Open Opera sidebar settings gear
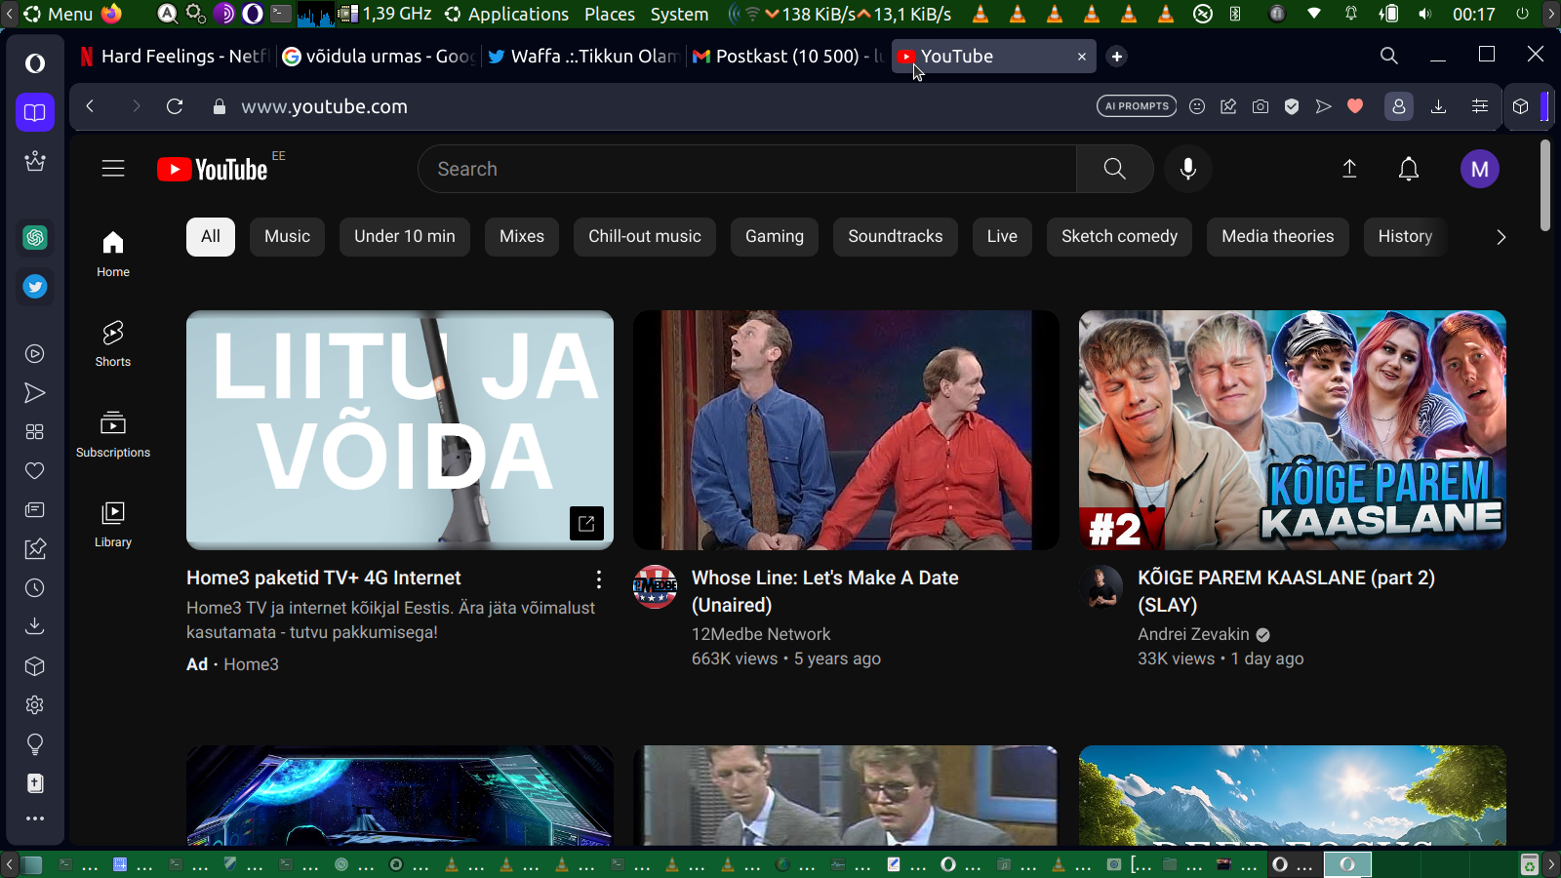Viewport: 1561px width, 878px height. pos(35,705)
